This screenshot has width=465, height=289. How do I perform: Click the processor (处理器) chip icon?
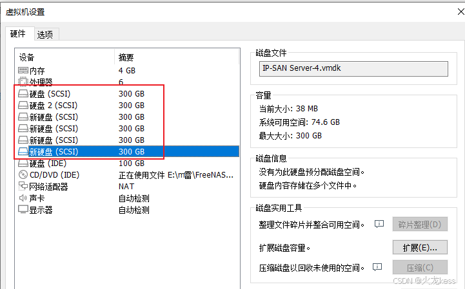(x=23, y=82)
